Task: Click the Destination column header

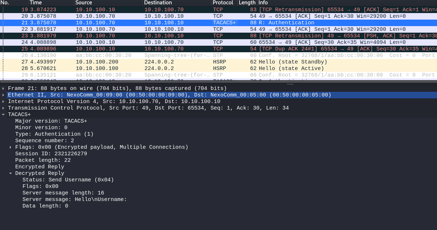Action: pos(159,3)
